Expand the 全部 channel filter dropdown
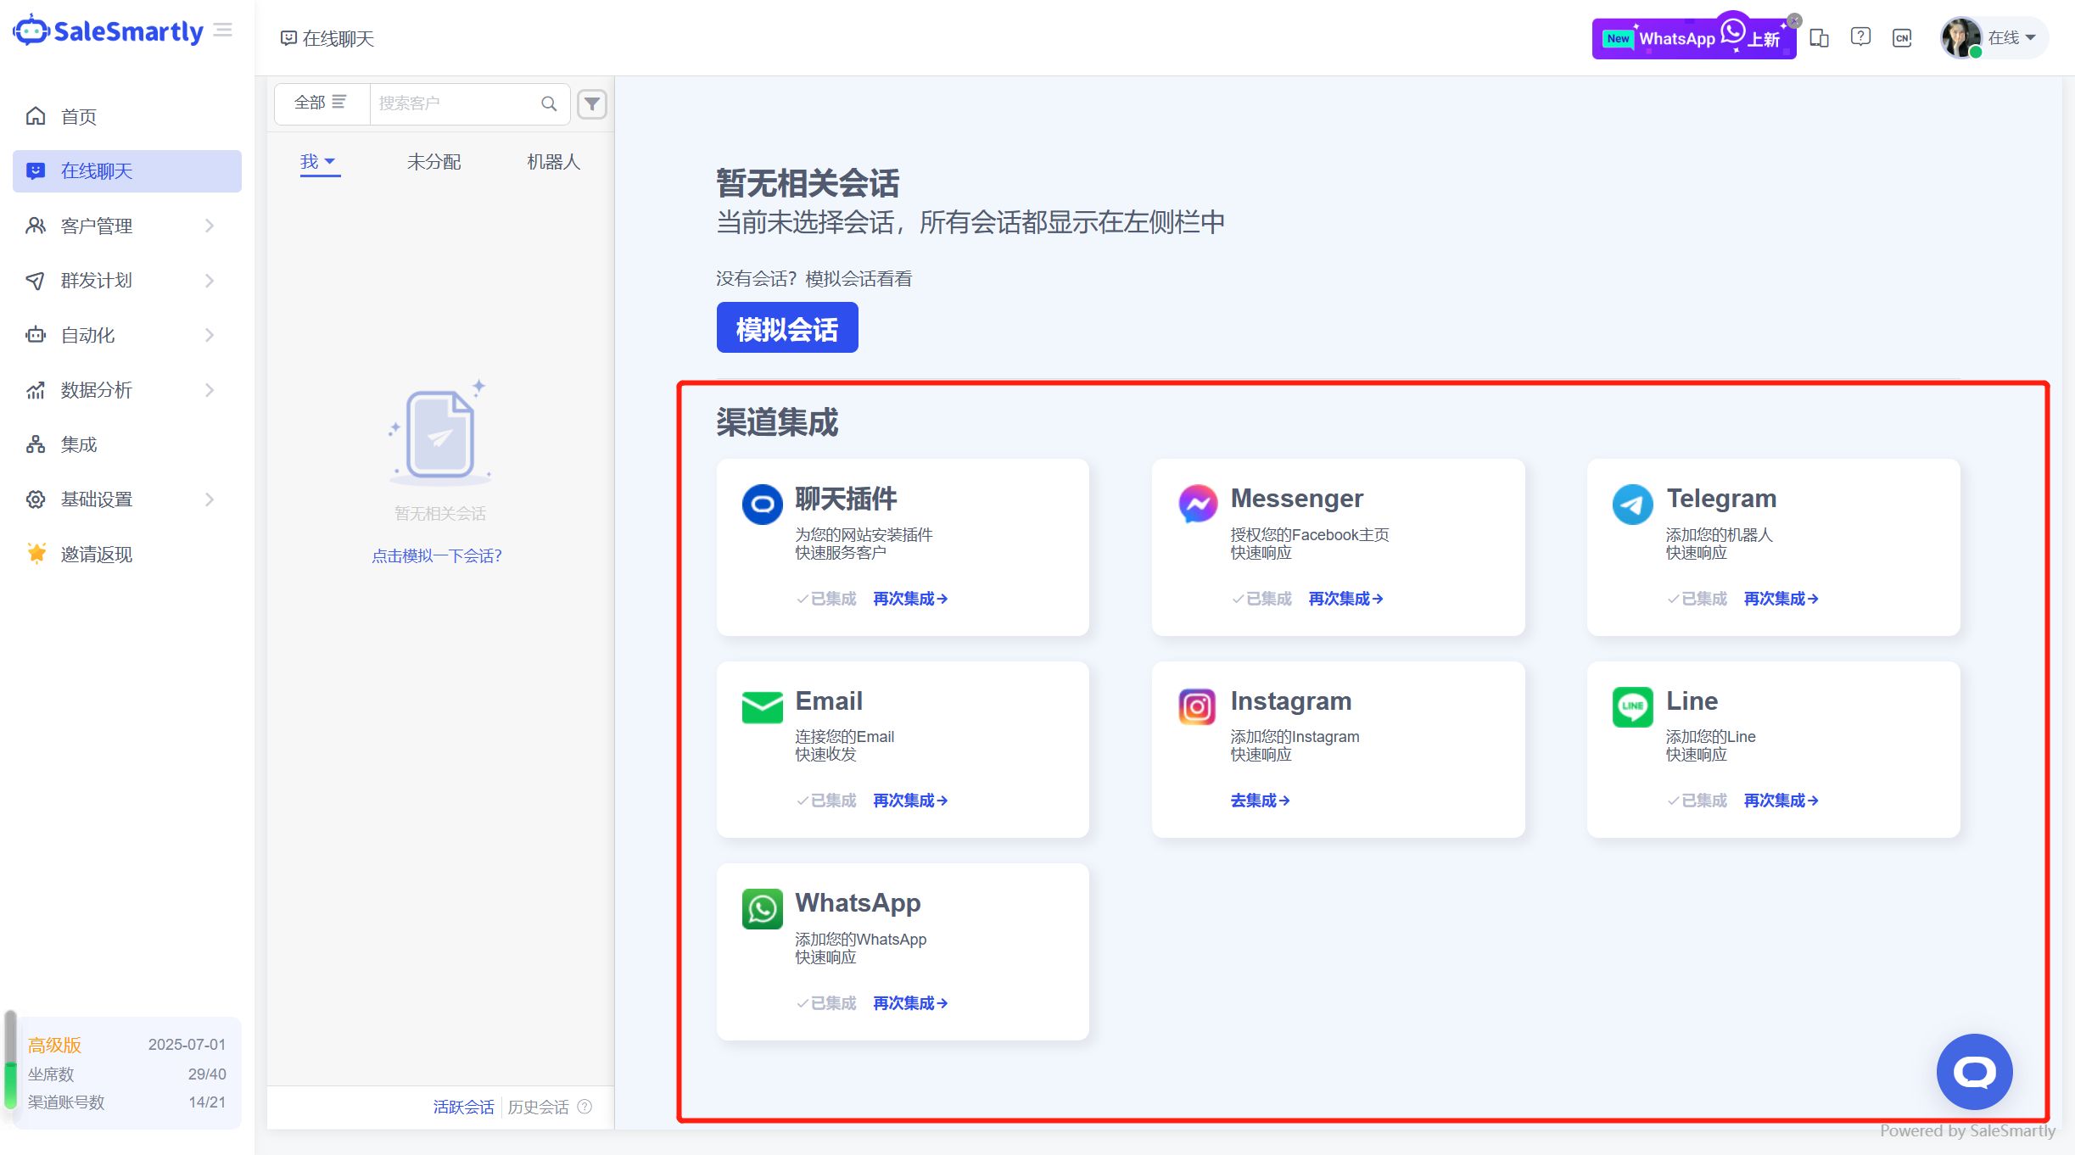The width and height of the screenshot is (2075, 1155). pyautogui.click(x=321, y=103)
